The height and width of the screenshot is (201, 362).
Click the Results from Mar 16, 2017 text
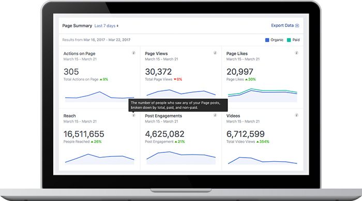click(x=96, y=40)
